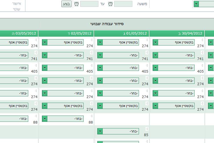
Task: Open the sixth-row בוקשטיין אסף dropdown under 02/05/2012
Action: pos(45,106)
